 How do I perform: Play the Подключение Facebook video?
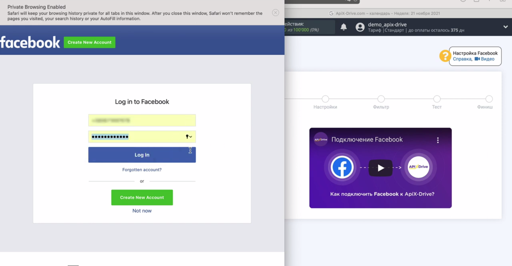(x=380, y=168)
